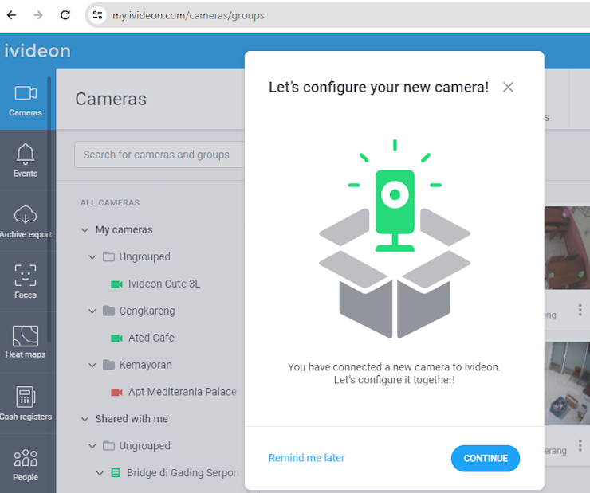The width and height of the screenshot is (590, 493).
Task: Click My cameras Ungrouped folder icon
Action: (x=108, y=256)
